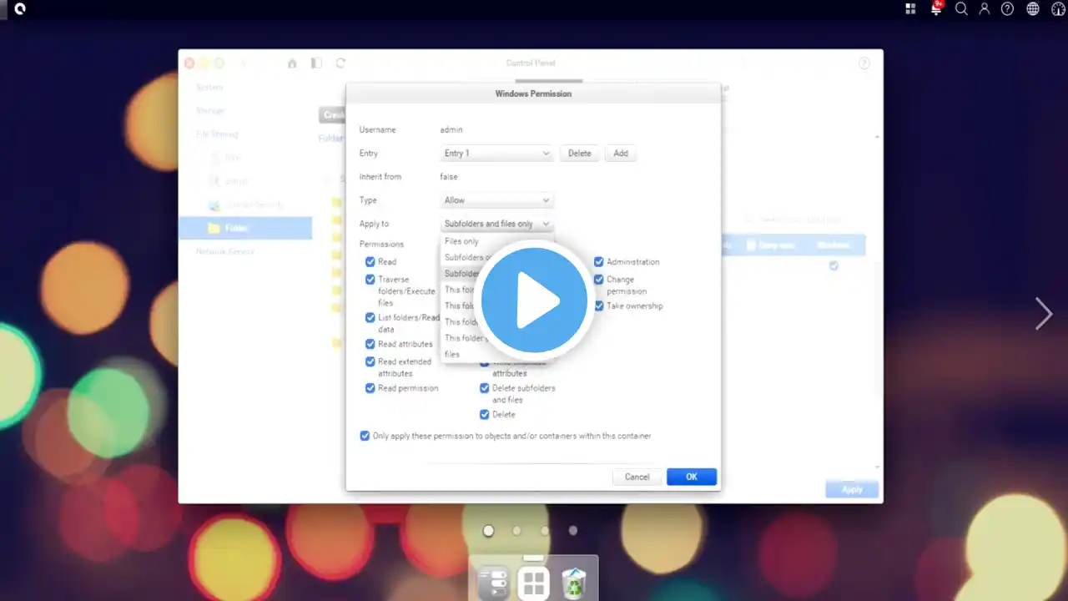This screenshot has width=1068, height=601.
Task: Click the 'false' inherit from value
Action: coord(449,177)
